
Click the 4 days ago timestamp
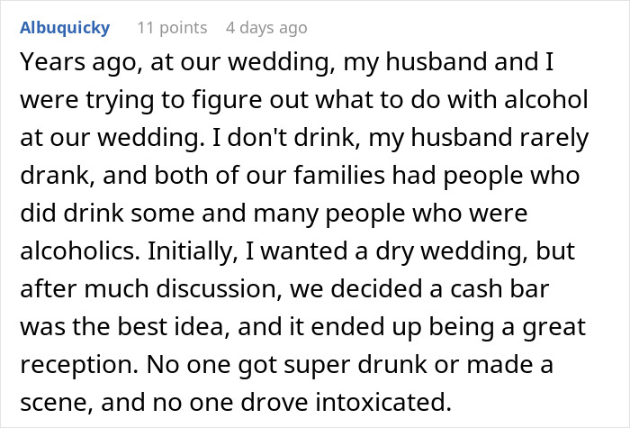coord(268,27)
